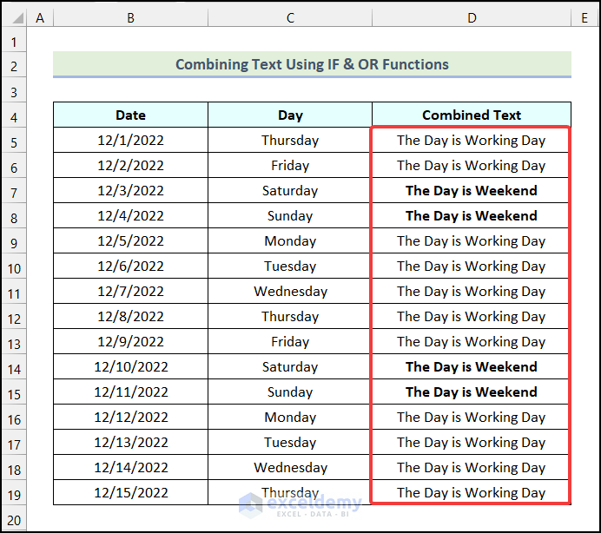Click the "Day" header cell
The width and height of the screenshot is (601, 533).
point(290,115)
